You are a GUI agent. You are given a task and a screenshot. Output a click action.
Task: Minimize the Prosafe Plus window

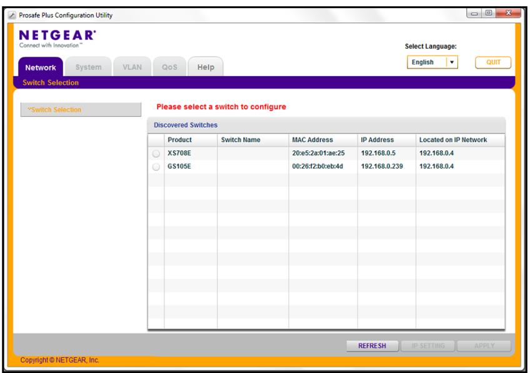474,13
